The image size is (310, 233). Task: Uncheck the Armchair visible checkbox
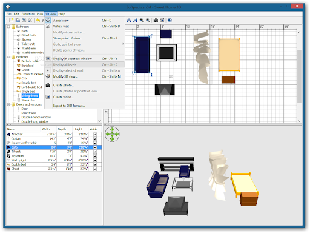click(x=95, y=134)
